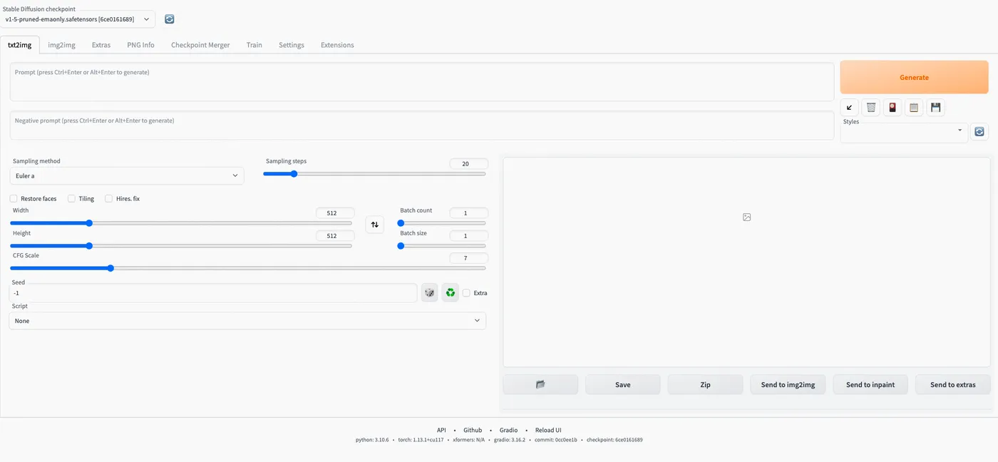
Task: Open the Gradio footer link
Action: pos(508,430)
